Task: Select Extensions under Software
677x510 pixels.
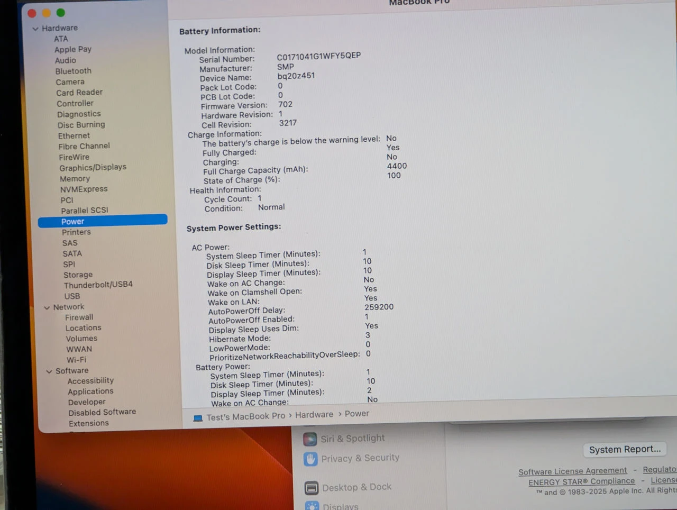Action: (88, 423)
